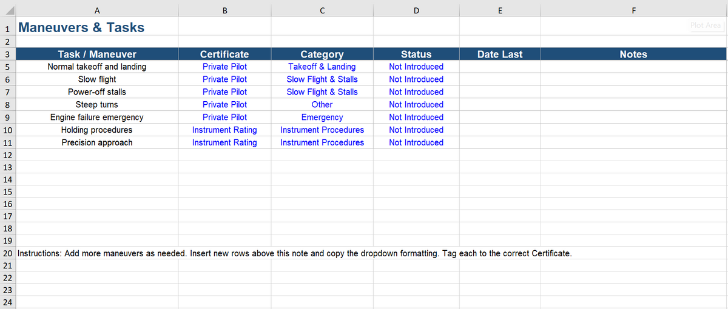Click the Steep turns task cell
The image size is (728, 309).
(97, 105)
